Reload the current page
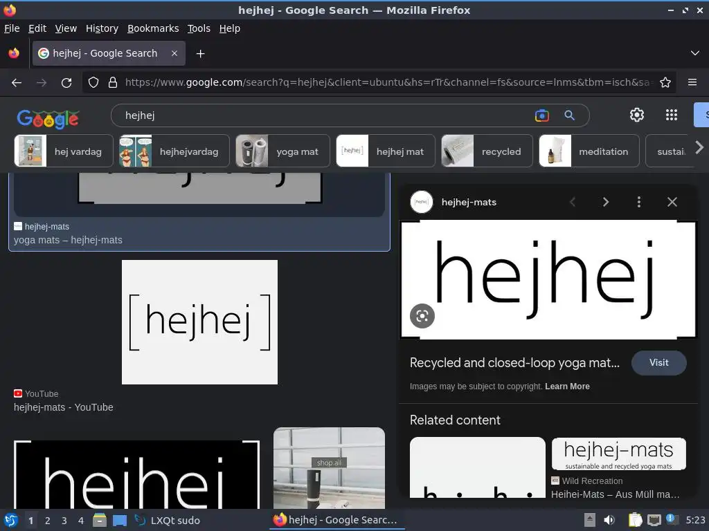 click(66, 83)
